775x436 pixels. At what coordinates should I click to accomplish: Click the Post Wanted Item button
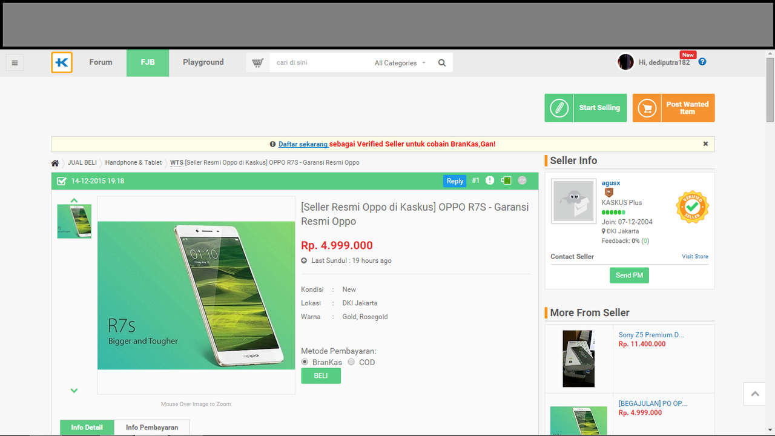(x=674, y=108)
